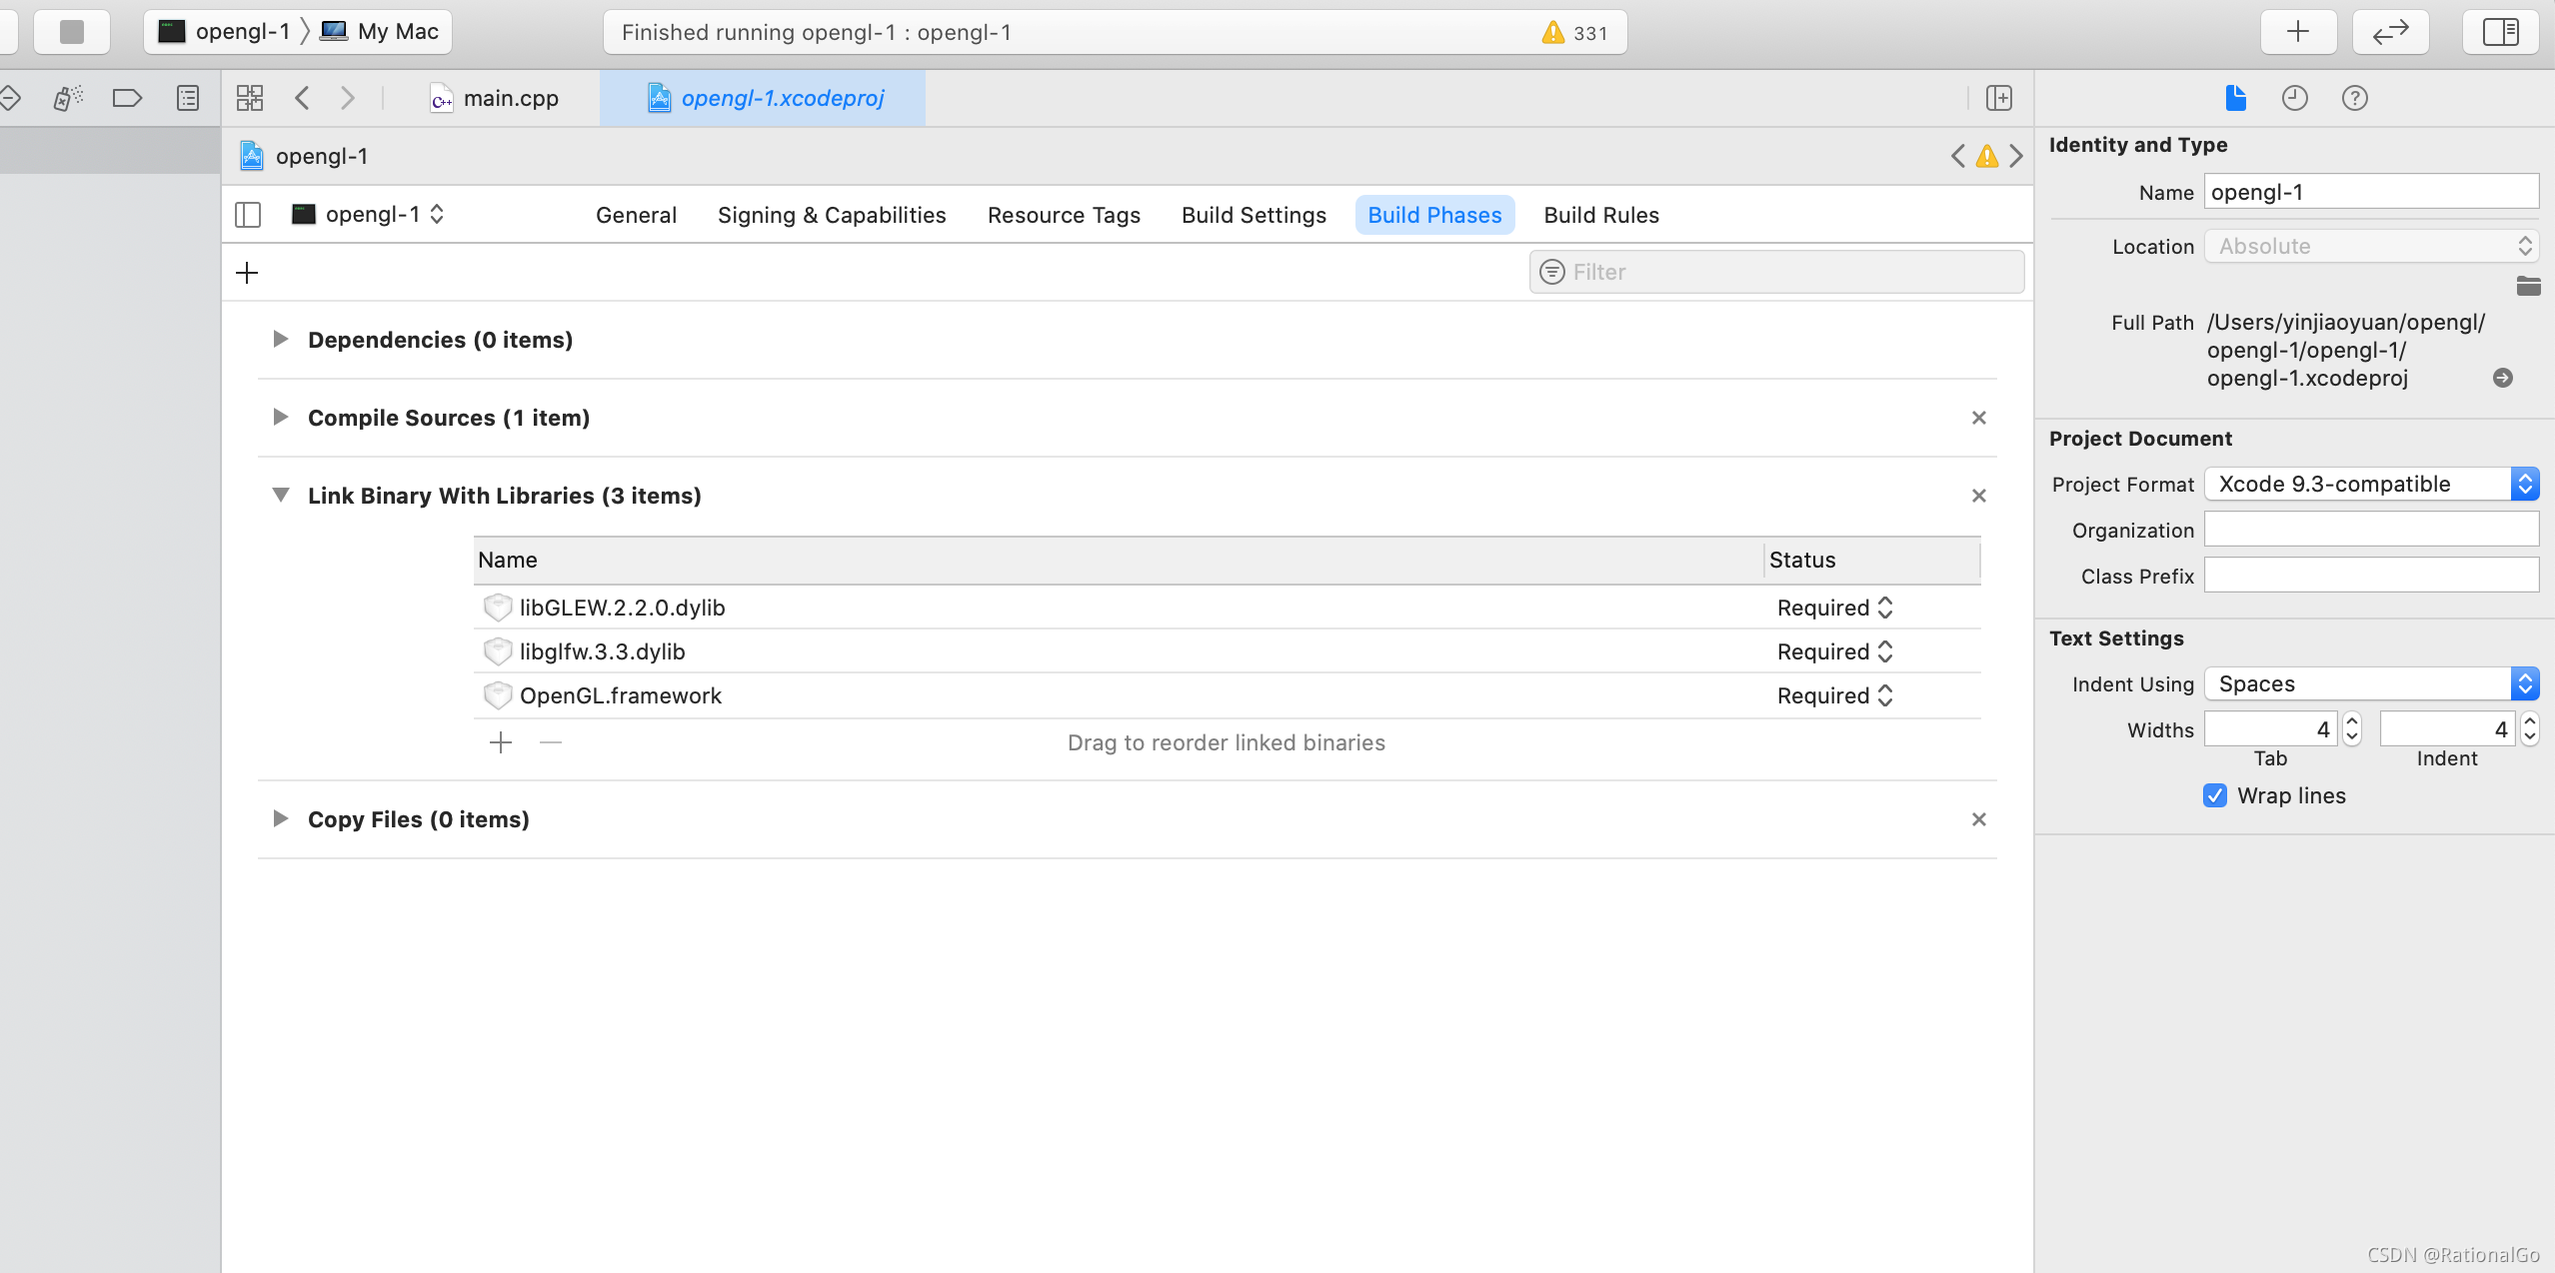Click the Class Prefix text field
The image size is (2555, 1273).
(x=2371, y=576)
